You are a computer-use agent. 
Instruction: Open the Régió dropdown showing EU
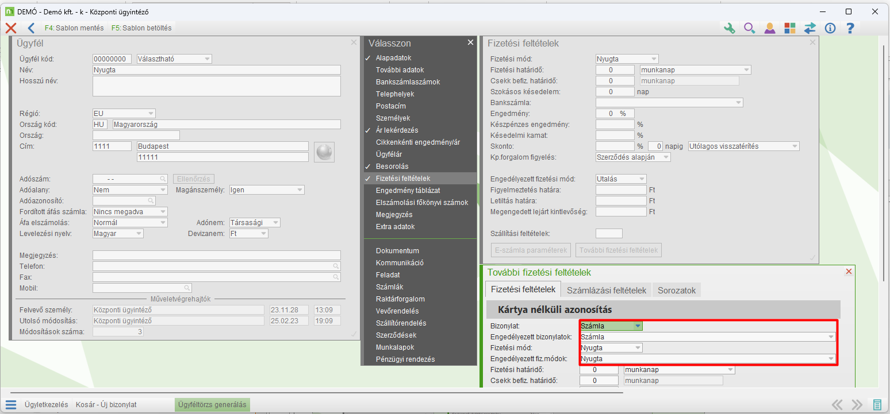(x=151, y=114)
